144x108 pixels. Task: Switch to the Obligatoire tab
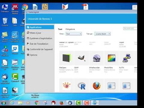point(70,29)
